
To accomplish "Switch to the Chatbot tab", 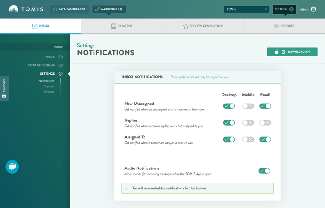I will (x=121, y=26).
